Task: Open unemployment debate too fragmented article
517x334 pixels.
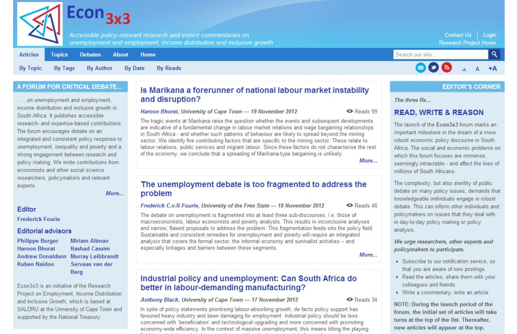Action: tap(253, 189)
